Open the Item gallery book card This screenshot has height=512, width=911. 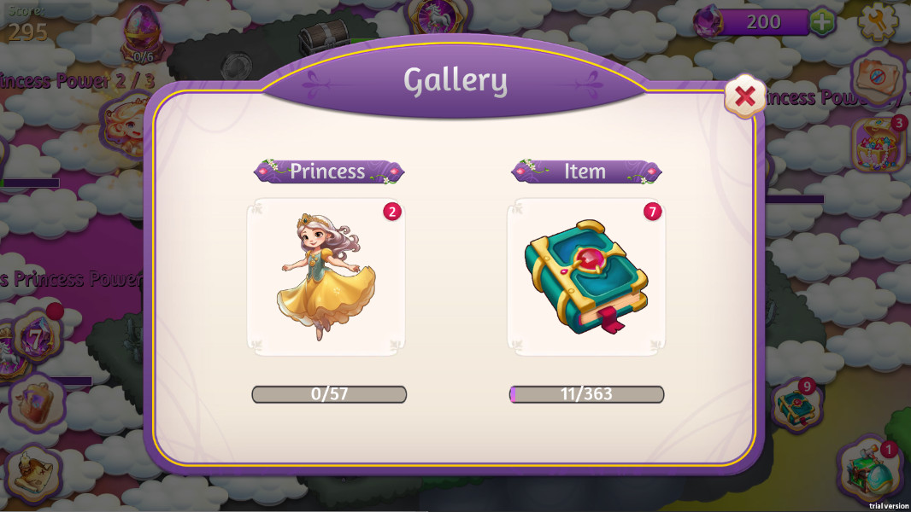click(x=586, y=276)
